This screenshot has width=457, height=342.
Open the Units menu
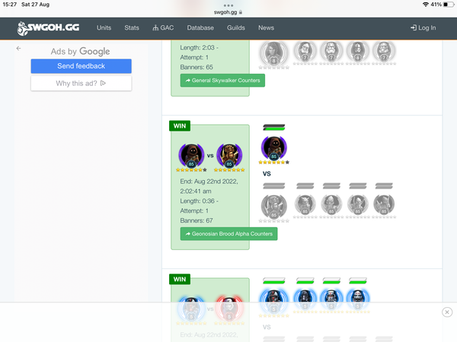104,28
